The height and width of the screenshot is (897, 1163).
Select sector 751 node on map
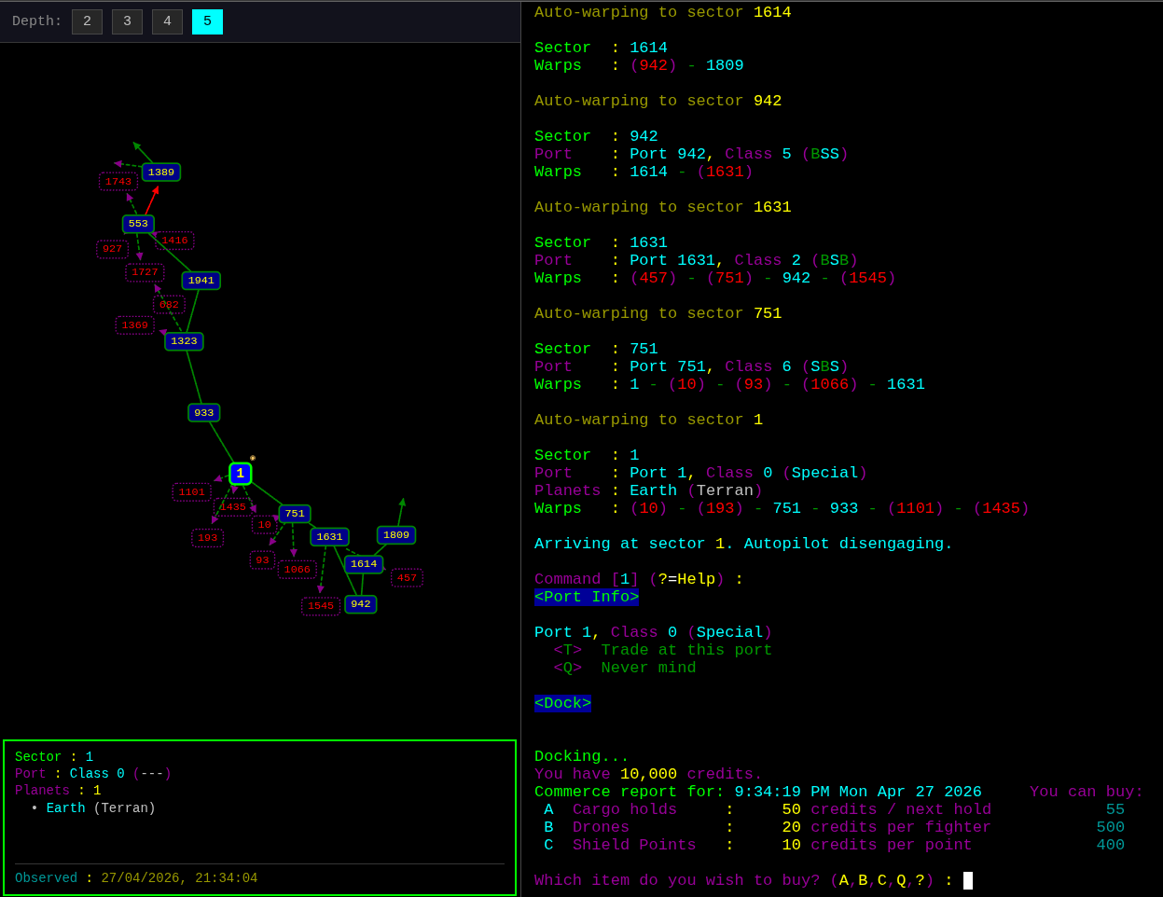(x=295, y=514)
